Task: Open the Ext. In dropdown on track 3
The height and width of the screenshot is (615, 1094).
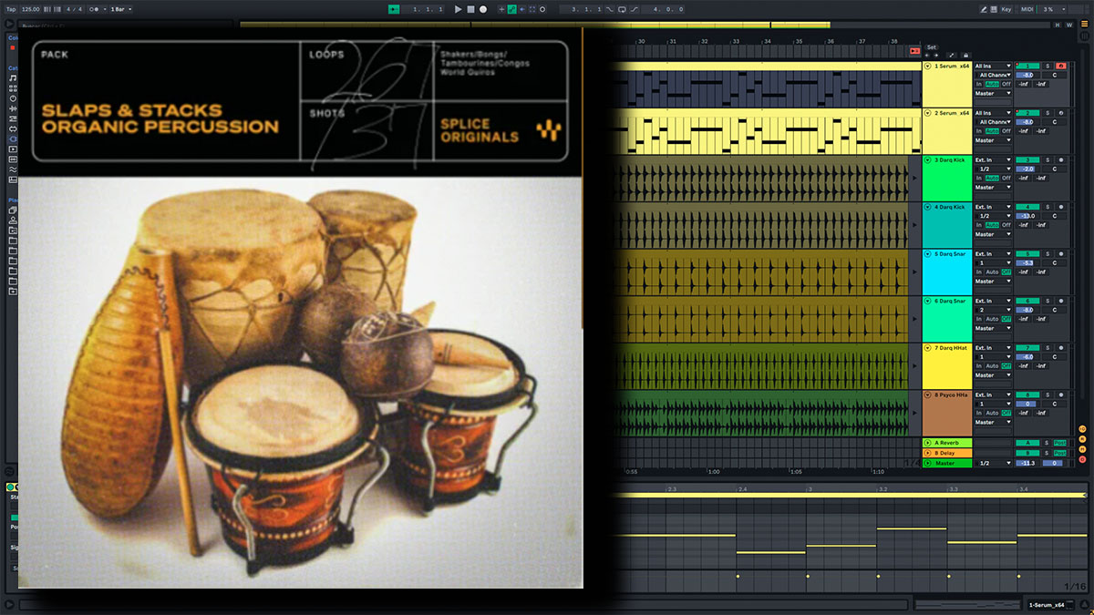Action: pyautogui.click(x=993, y=160)
